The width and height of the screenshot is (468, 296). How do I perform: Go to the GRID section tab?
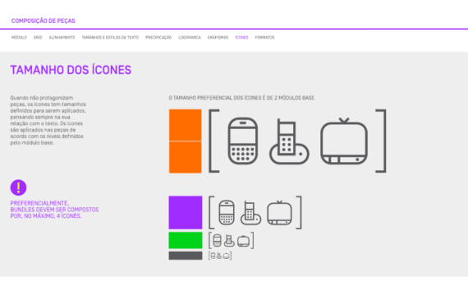click(38, 37)
